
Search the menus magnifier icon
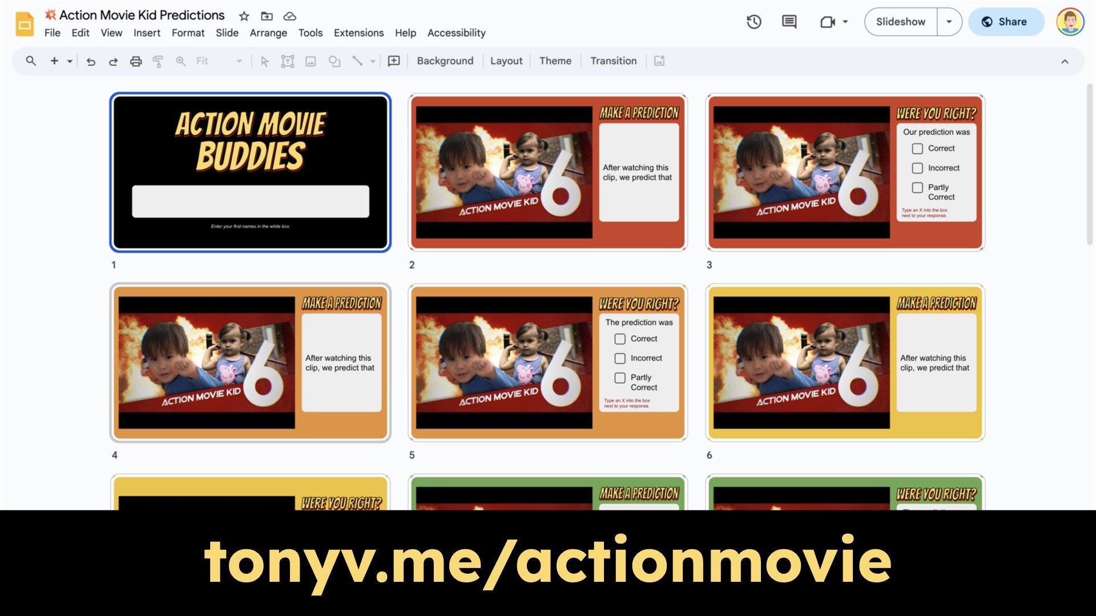pyautogui.click(x=31, y=61)
